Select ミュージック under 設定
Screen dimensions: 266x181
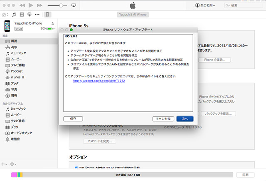point(29,53)
